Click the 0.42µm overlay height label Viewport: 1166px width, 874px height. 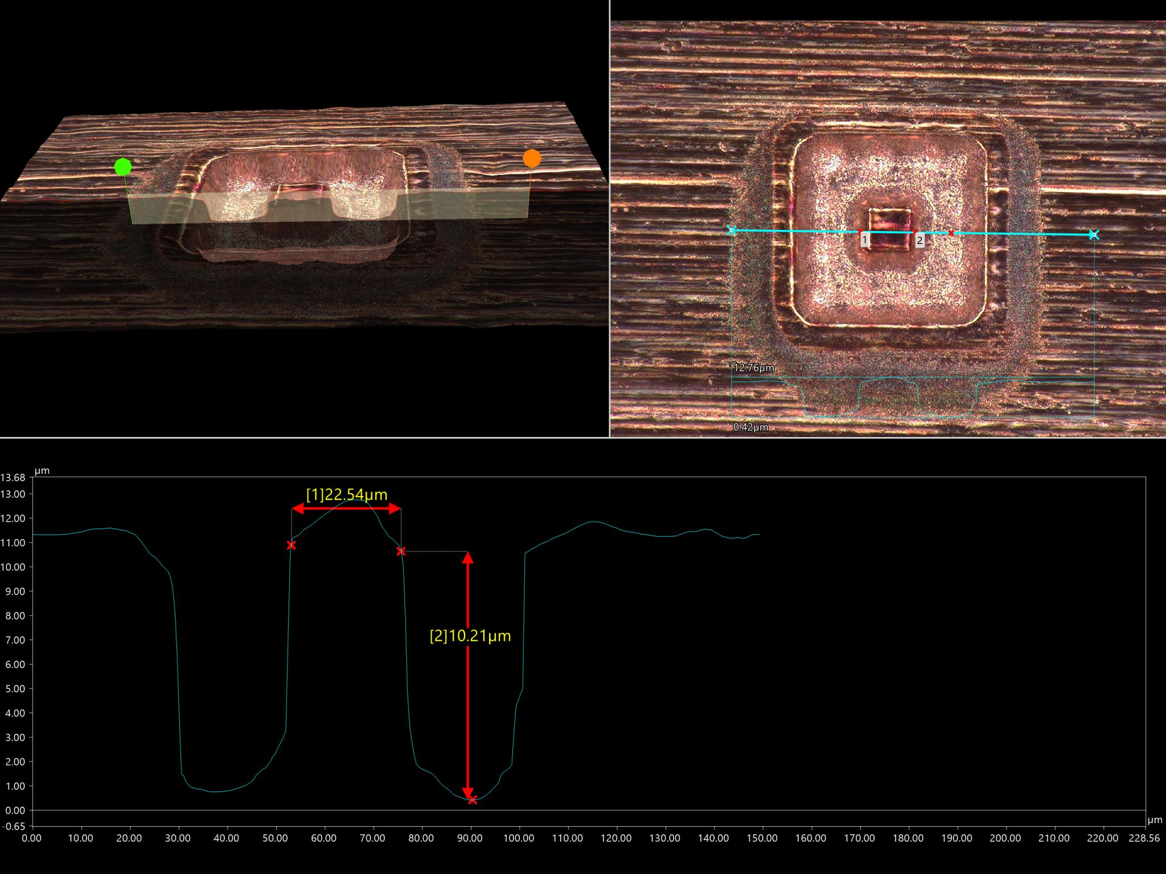pos(751,427)
